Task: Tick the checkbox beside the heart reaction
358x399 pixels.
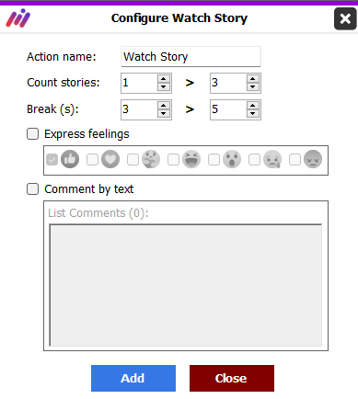Action: coord(92,159)
